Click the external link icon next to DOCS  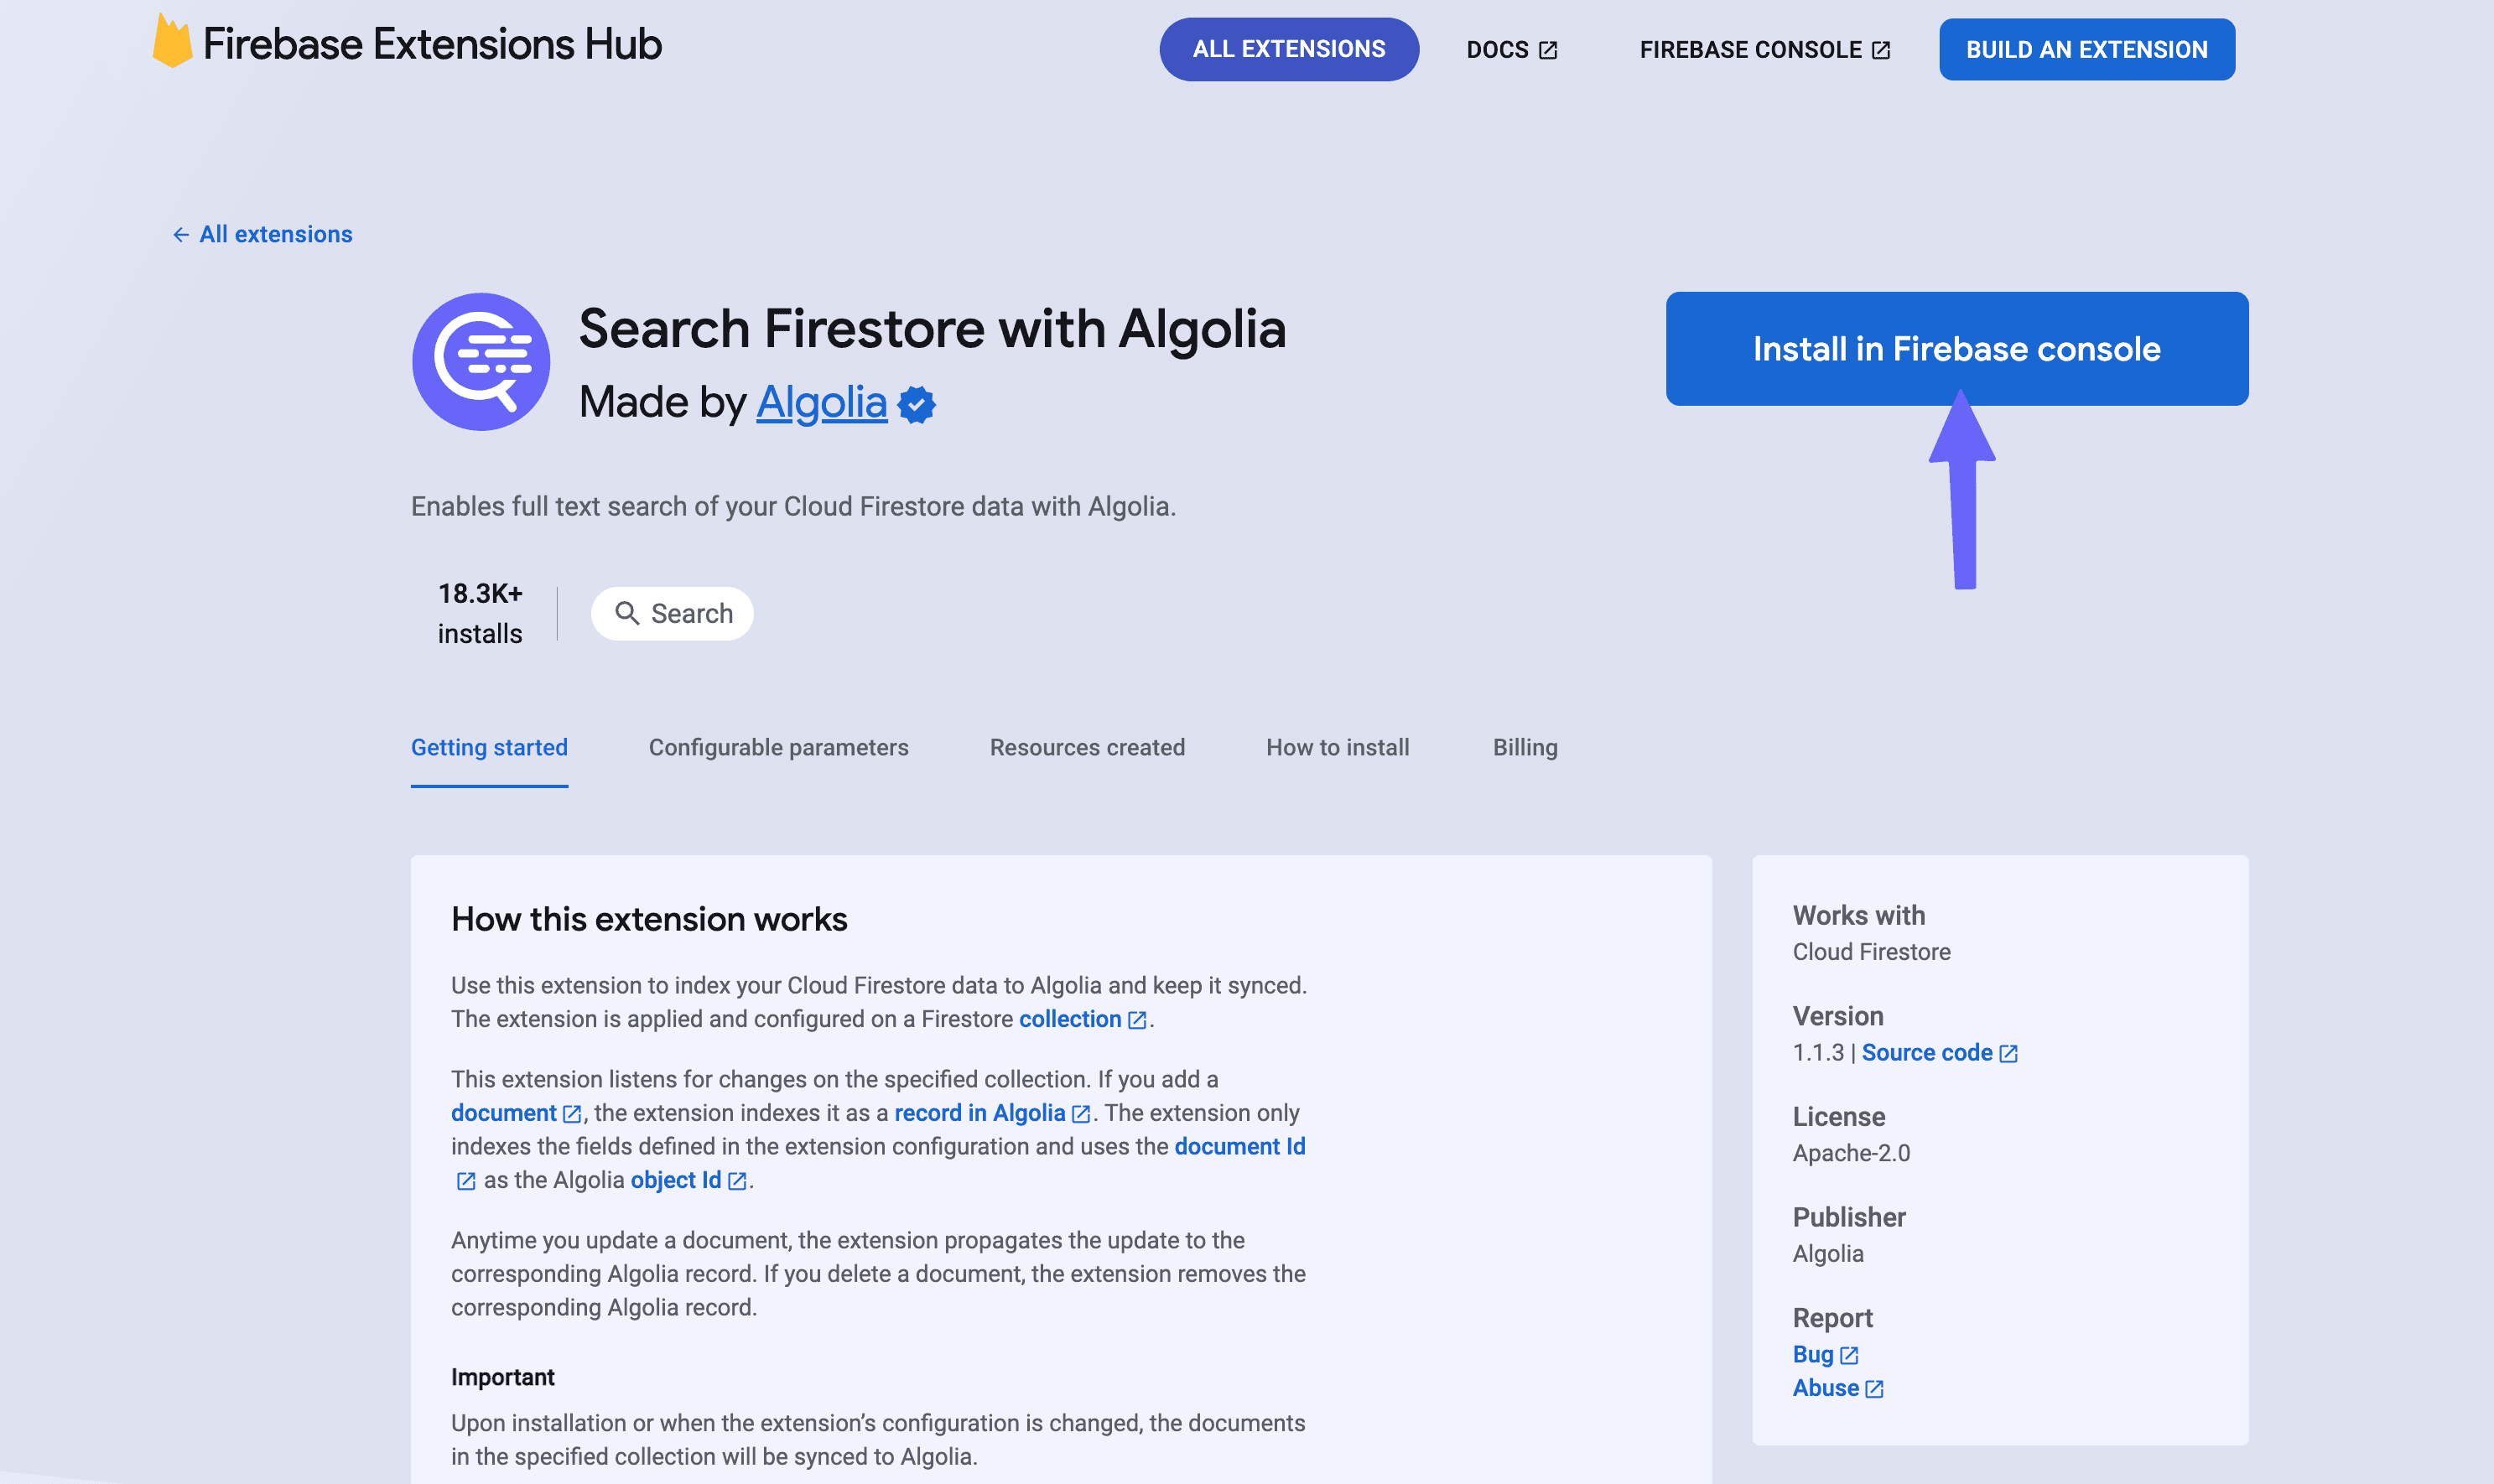[x=1548, y=49]
